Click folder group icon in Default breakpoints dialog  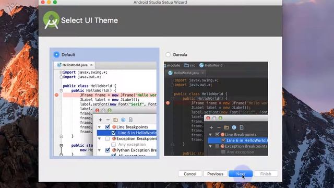coord(115,120)
